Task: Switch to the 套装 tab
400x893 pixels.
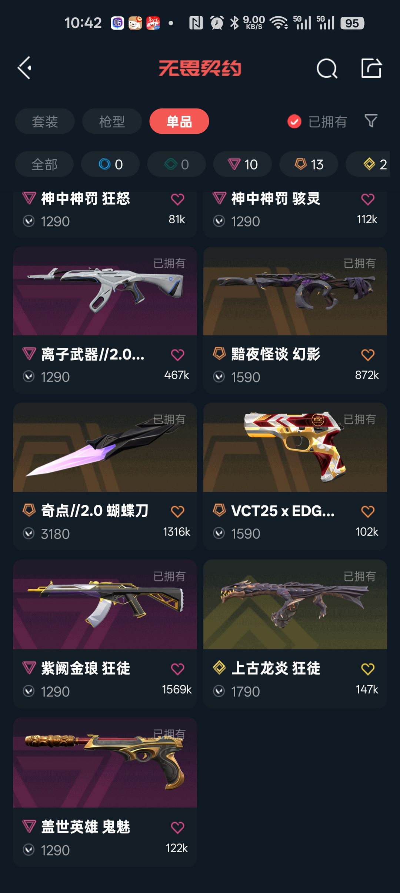Action: pos(45,121)
